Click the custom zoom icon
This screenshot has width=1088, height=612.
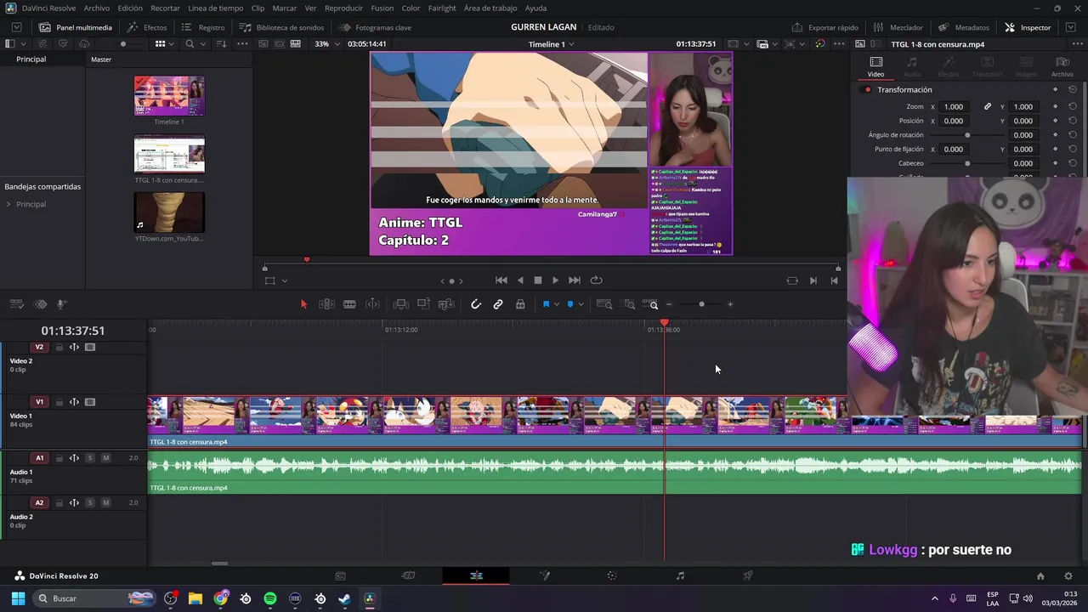tap(650, 304)
